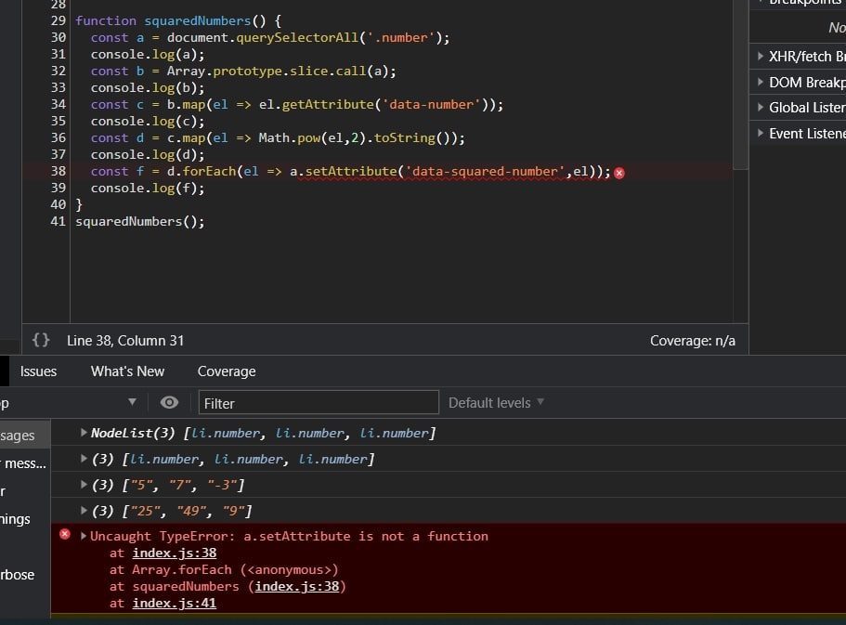Expand the NodeList(3) console entry
The height and width of the screenshot is (625, 846).
(84, 433)
